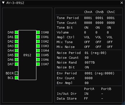Viewport: 125px width, 105px height.
Task: Click the IOA0 pin indicator
Action: (38, 32)
